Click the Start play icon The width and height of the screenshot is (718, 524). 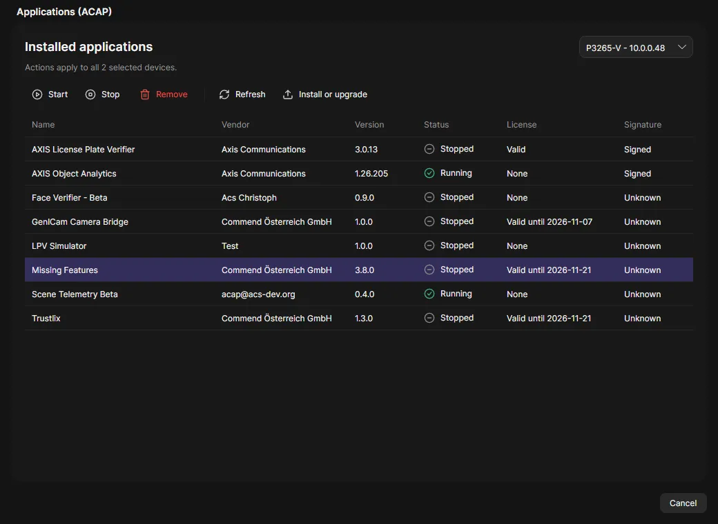point(37,94)
